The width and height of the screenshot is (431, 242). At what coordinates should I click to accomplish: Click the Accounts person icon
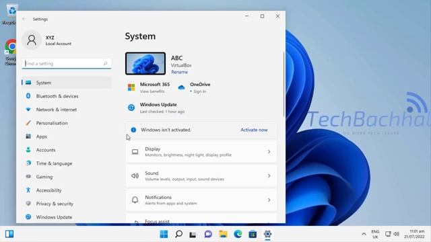point(28,149)
